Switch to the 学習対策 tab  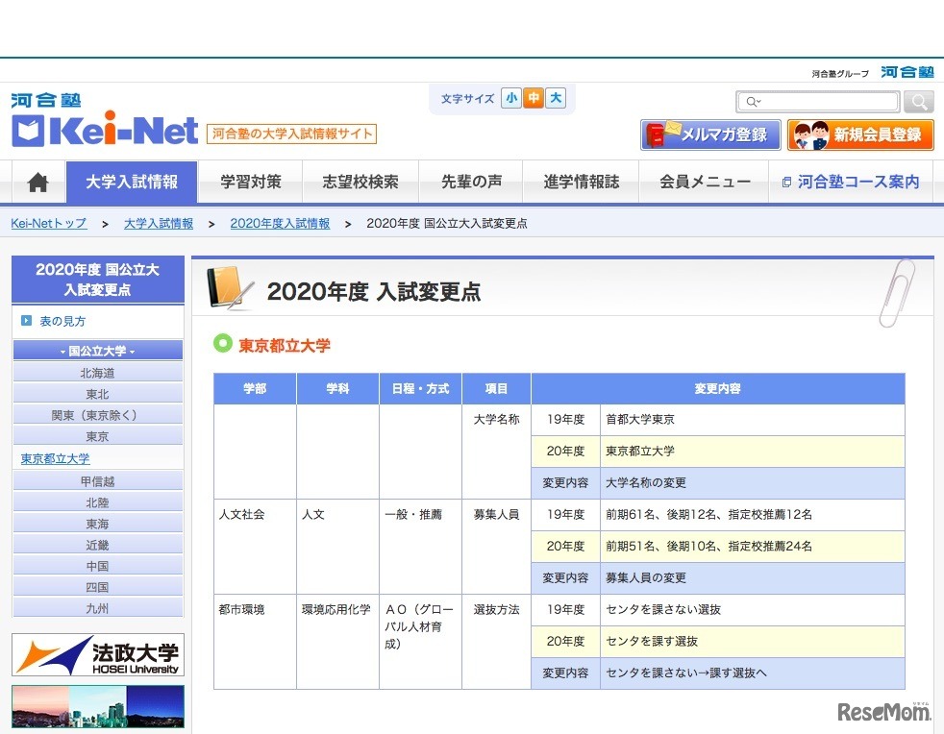click(249, 182)
